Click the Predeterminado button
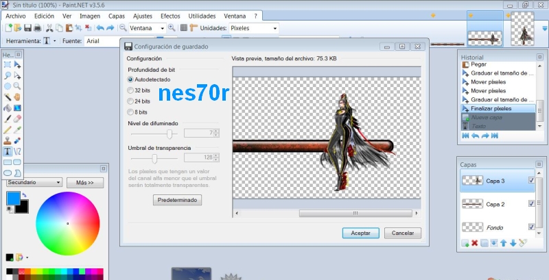Image resolution: width=549 pixels, height=280 pixels. click(x=177, y=200)
